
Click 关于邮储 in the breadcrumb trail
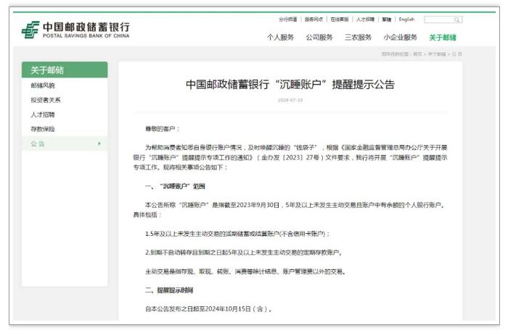[x=437, y=54]
